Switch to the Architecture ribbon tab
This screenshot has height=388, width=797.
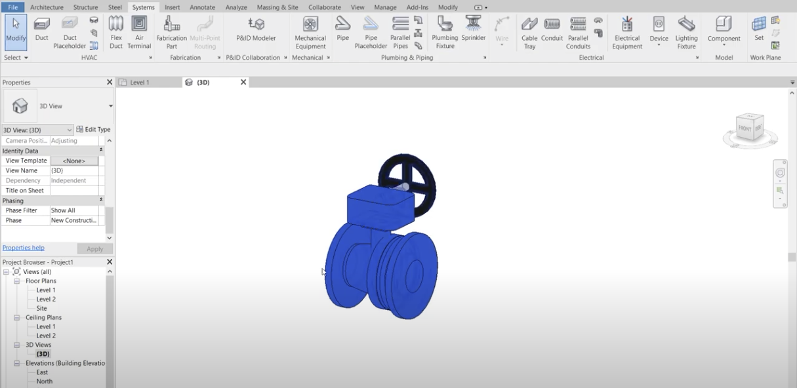[47, 7]
